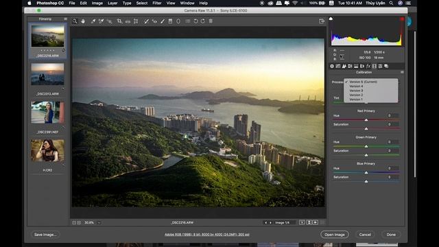
Task: Choose Version 1 process
Action: (370, 99)
